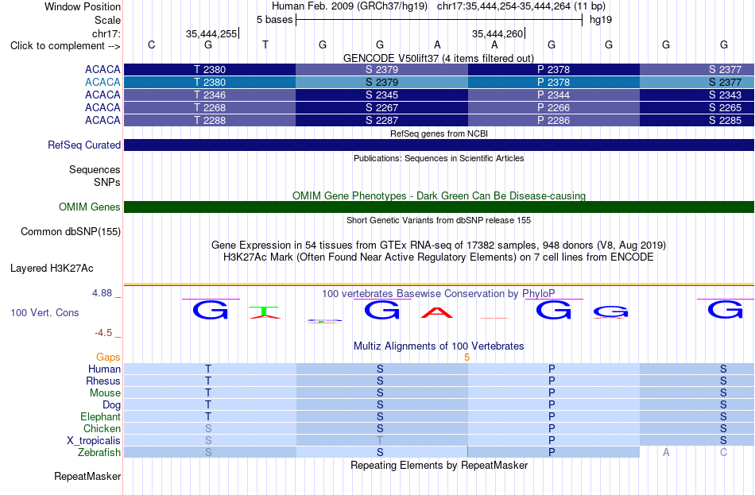Click the C base in sequence row

pos(151,44)
